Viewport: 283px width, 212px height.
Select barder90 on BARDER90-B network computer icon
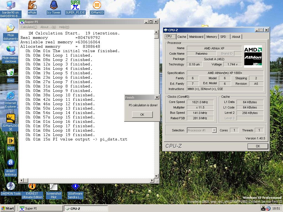(11, 9)
